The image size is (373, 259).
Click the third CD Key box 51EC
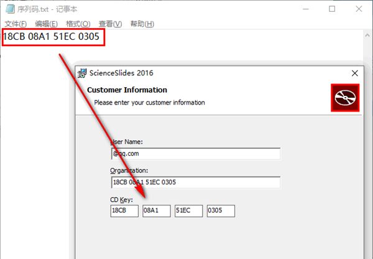tap(188, 211)
